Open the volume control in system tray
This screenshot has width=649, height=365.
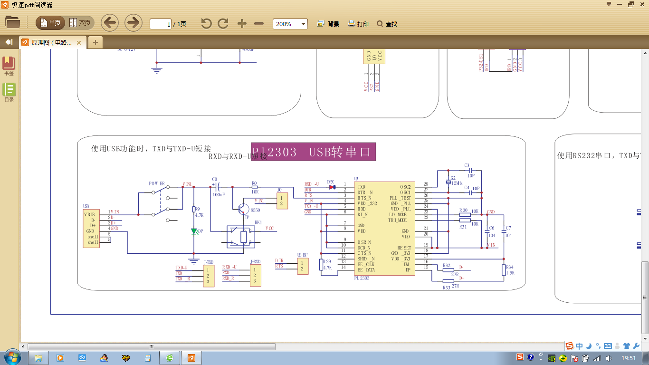click(x=608, y=358)
